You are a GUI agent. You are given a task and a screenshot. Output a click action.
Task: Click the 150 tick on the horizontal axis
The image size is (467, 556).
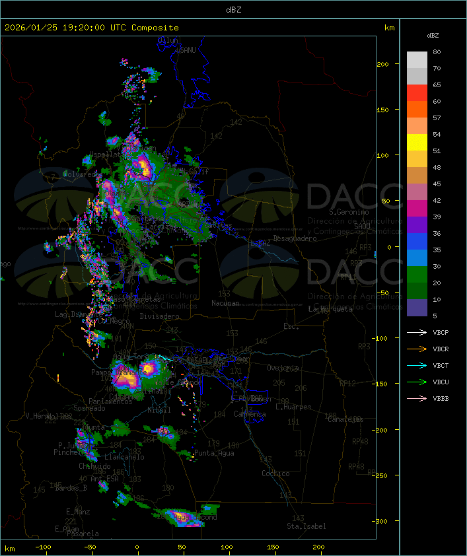click(x=273, y=547)
